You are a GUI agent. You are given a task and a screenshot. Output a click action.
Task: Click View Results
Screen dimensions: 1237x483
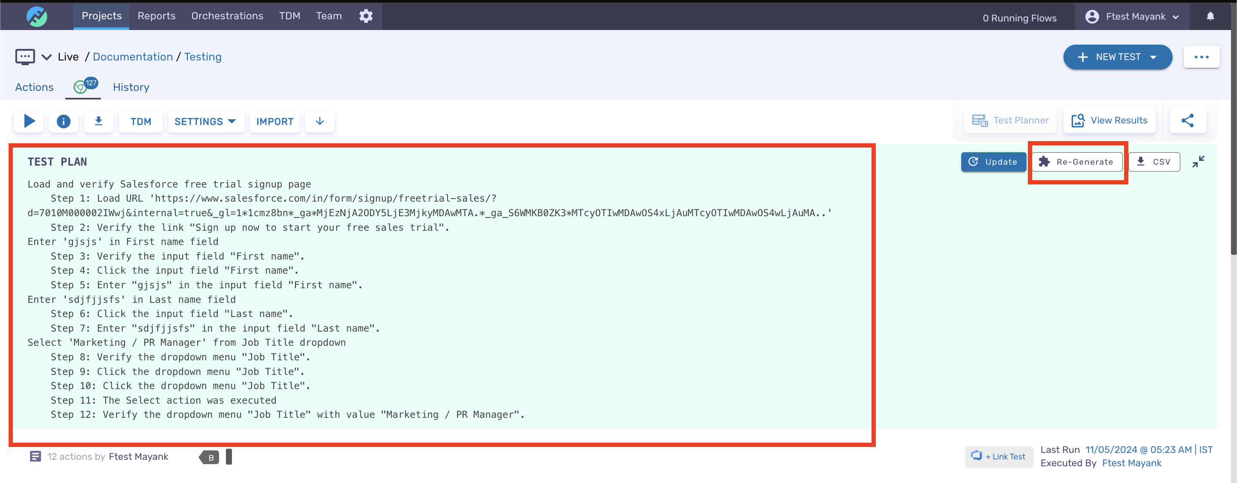pyautogui.click(x=1109, y=121)
